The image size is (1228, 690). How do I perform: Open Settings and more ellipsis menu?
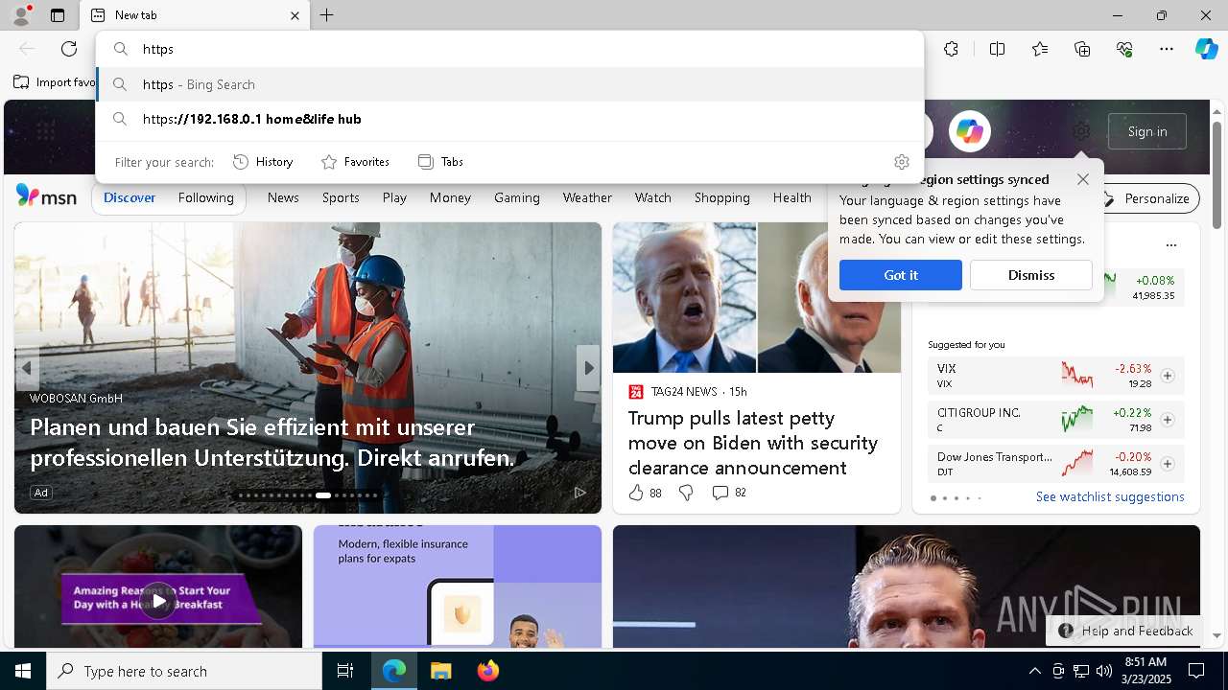[1167, 49]
